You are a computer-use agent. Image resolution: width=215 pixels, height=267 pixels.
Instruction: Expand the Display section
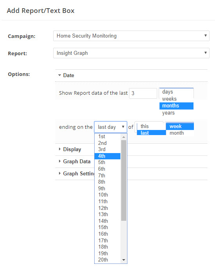click(70, 149)
